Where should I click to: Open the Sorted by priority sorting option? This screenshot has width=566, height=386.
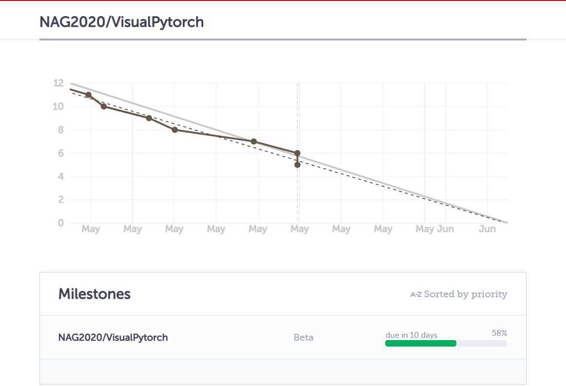(465, 294)
